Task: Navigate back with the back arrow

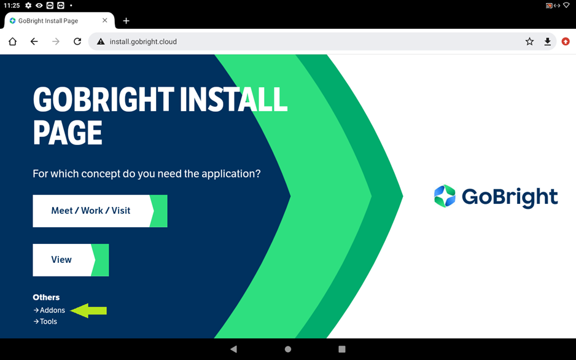Action: click(34, 42)
